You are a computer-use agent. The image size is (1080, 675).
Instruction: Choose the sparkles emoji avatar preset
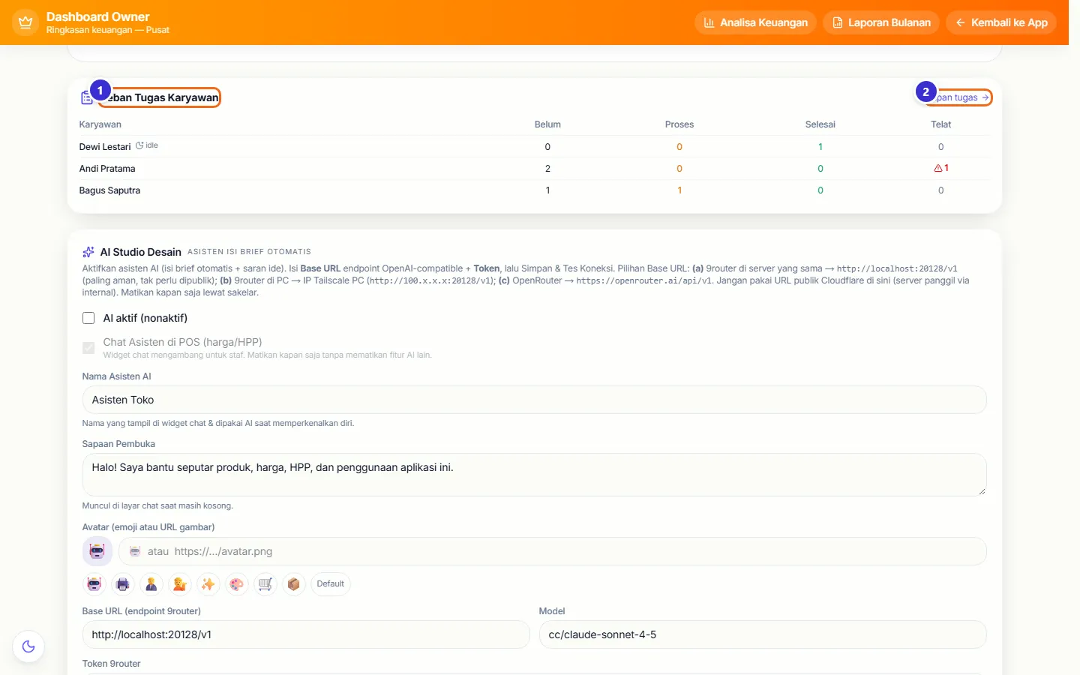[208, 584]
